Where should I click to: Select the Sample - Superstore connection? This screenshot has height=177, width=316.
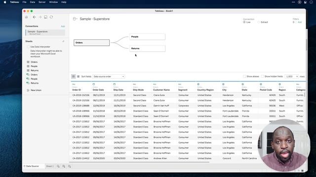pyautogui.click(x=45, y=32)
